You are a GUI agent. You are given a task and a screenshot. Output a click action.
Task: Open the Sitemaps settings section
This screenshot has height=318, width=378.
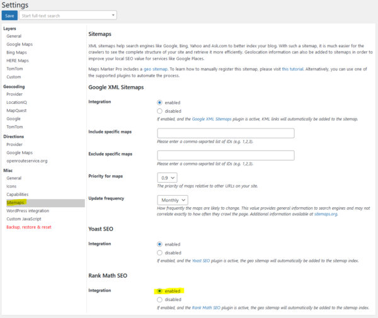16,203
